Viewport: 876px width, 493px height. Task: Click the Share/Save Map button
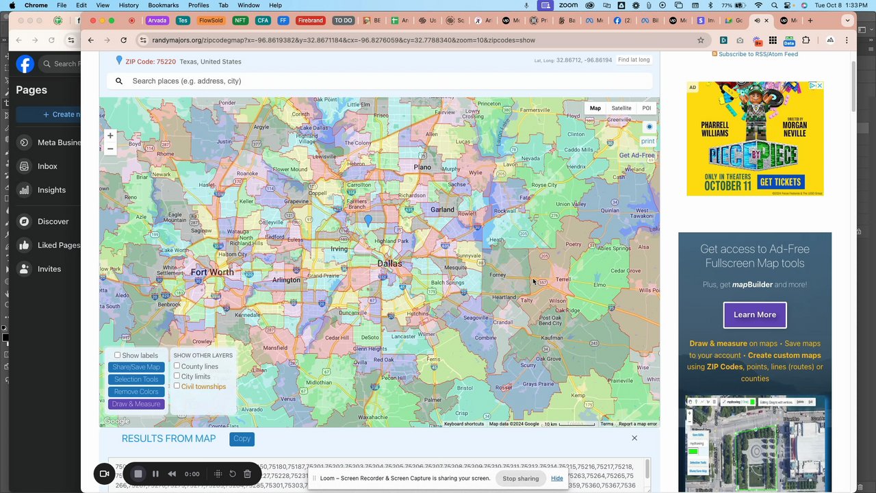[x=136, y=367]
